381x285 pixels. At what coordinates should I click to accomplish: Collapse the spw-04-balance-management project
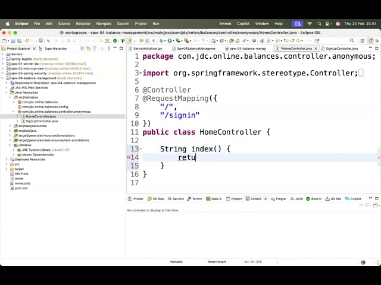(x=2, y=78)
